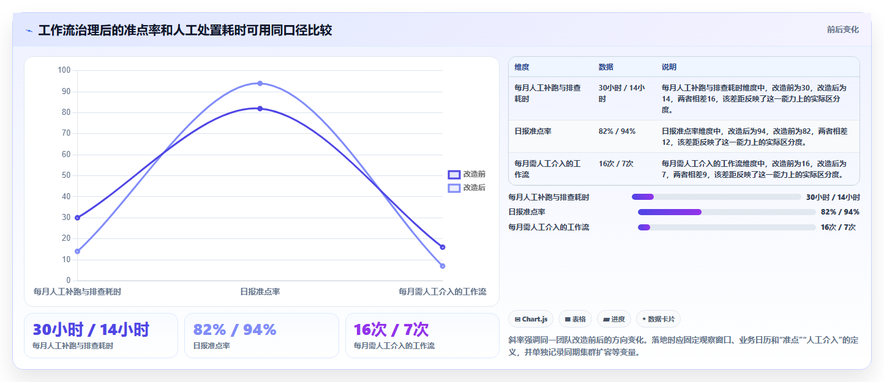Click the 改造后 point at value 7
This screenshot has height=382, width=884.
coord(443,266)
